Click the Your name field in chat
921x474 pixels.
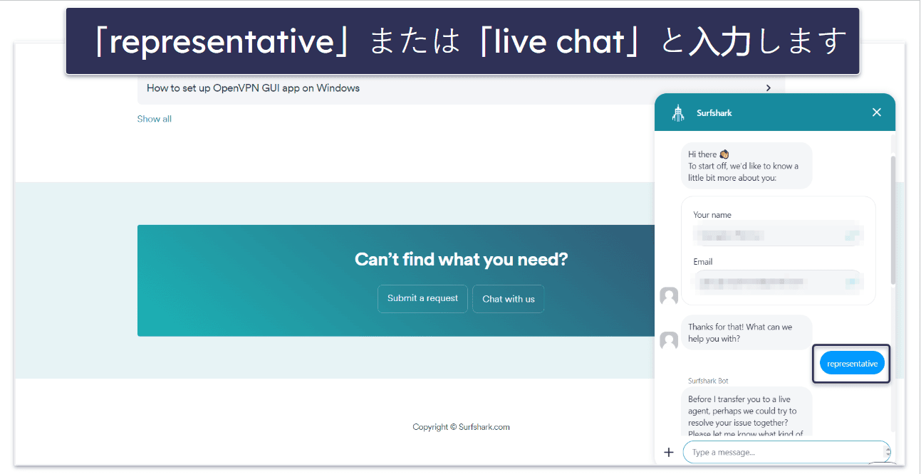[x=779, y=233]
